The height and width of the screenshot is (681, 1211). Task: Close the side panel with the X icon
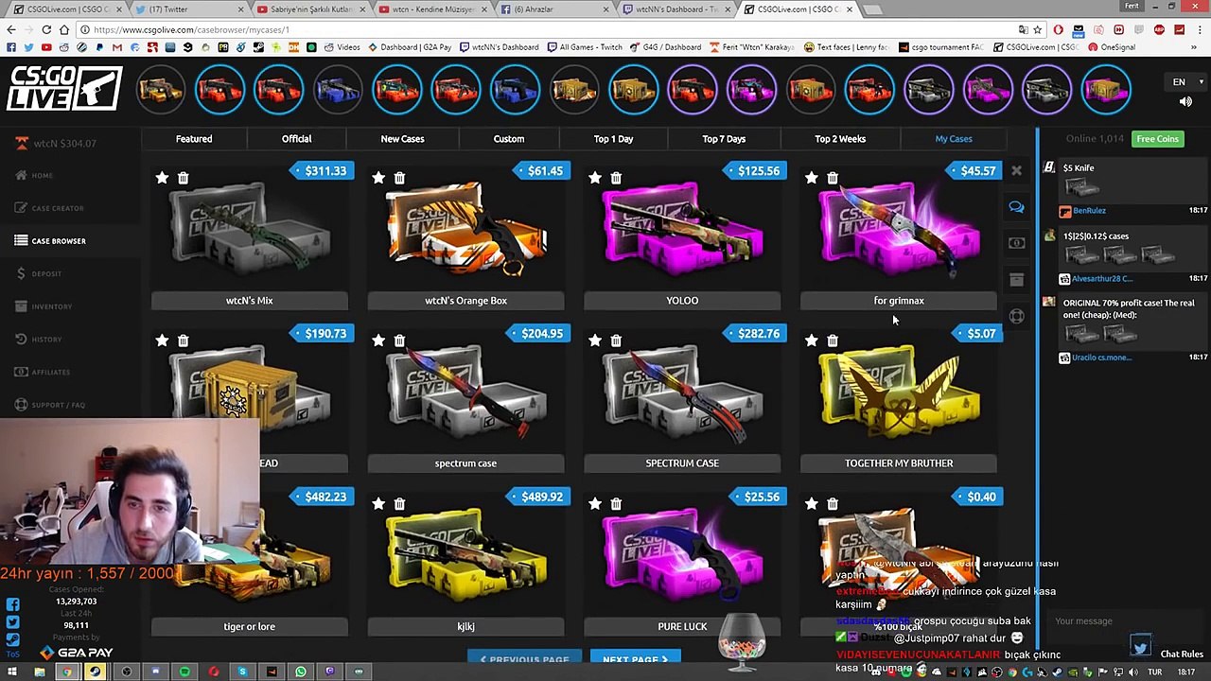[1016, 171]
